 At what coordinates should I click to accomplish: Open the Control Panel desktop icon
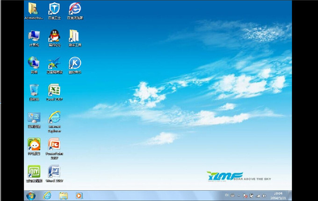point(34,117)
